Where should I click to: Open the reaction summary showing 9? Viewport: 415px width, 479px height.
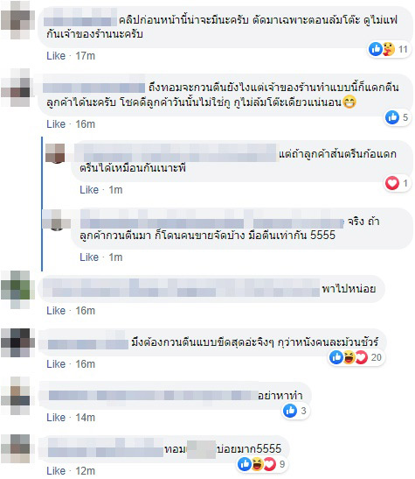click(261, 465)
